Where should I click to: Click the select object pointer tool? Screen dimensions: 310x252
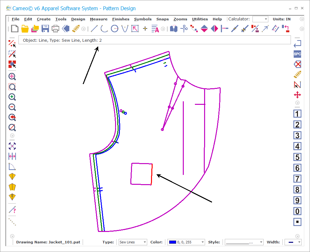pyautogui.click(x=12, y=43)
